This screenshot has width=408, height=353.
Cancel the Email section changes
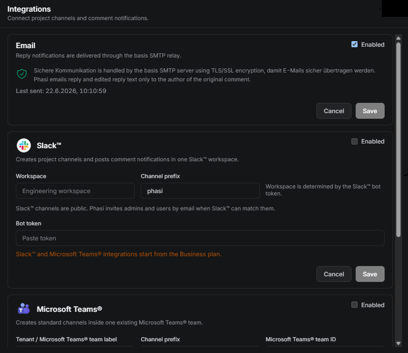[x=334, y=111]
